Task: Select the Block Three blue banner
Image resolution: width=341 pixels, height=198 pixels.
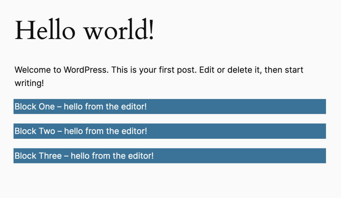Action: 170,156
